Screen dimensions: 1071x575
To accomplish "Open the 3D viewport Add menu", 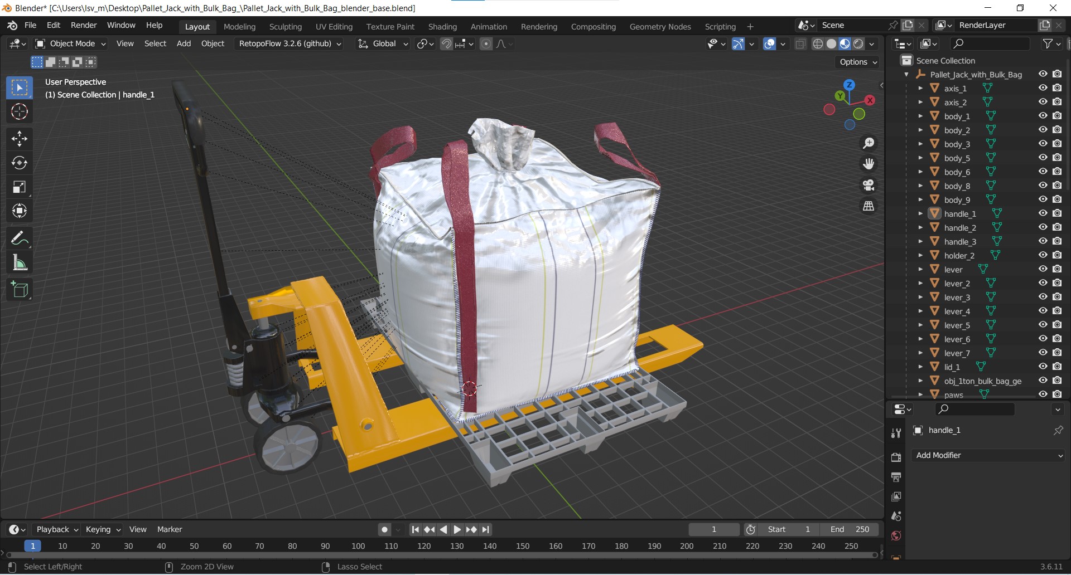I will pos(184,43).
